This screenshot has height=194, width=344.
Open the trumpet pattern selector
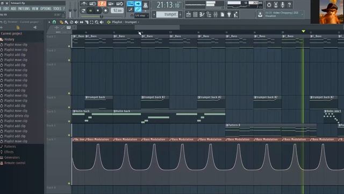pos(167,15)
